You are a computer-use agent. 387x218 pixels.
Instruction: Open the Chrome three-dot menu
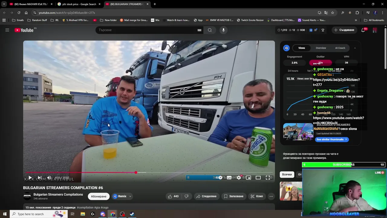coord(382,13)
